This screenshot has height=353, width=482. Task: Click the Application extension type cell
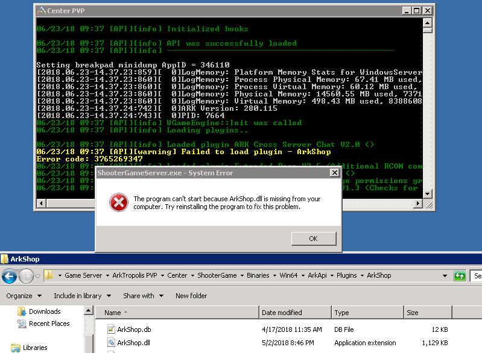[x=365, y=343]
